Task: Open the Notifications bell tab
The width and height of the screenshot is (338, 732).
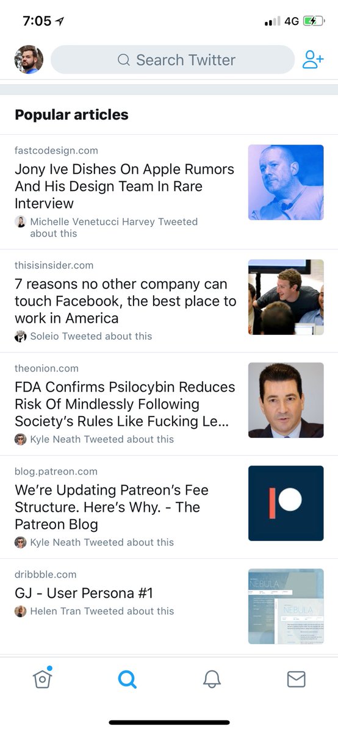Action: point(212,679)
